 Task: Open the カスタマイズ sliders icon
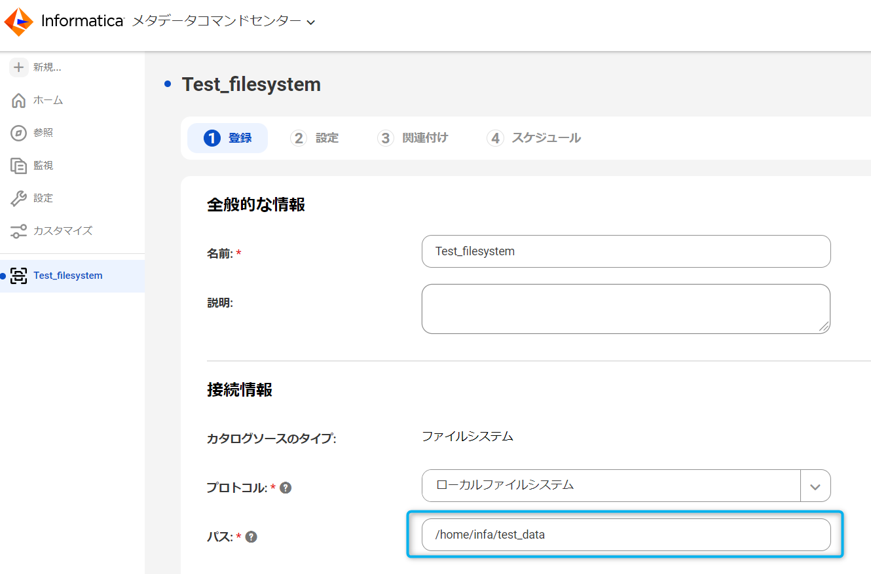pos(19,231)
